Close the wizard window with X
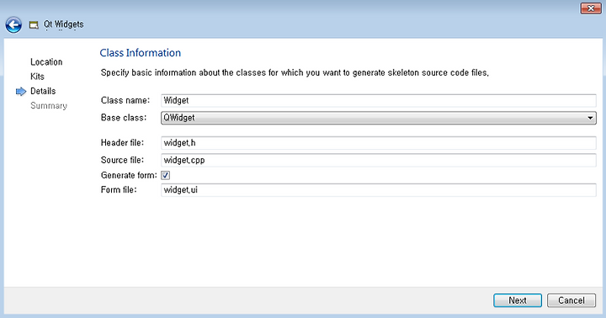Image resolution: width=606 pixels, height=318 pixels. tap(591, 8)
